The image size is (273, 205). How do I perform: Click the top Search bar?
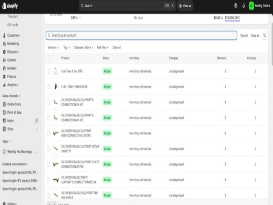(127, 6)
